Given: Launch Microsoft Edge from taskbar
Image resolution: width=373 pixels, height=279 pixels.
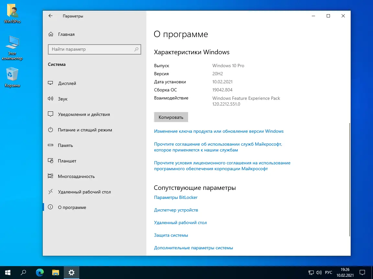Looking at the screenshot, I should pyautogui.click(x=39, y=272).
